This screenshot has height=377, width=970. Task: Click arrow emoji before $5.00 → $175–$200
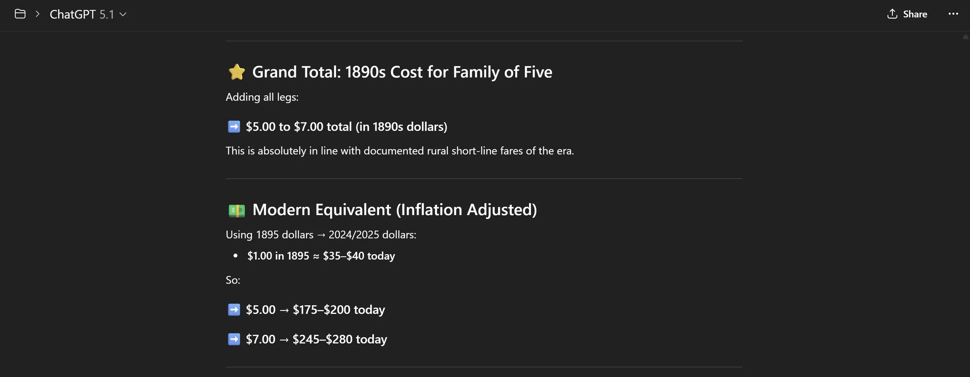(x=234, y=310)
